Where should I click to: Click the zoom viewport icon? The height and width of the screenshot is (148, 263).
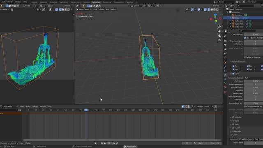(x=219, y=27)
